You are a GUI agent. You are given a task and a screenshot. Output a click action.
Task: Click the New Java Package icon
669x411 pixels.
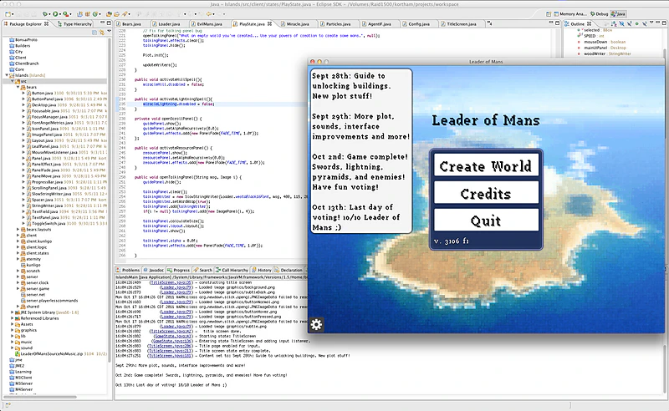pos(88,14)
